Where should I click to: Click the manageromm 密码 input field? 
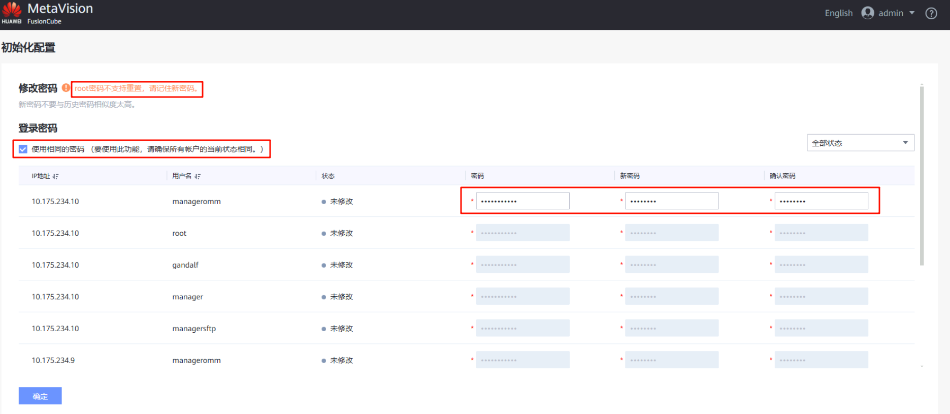(x=522, y=201)
